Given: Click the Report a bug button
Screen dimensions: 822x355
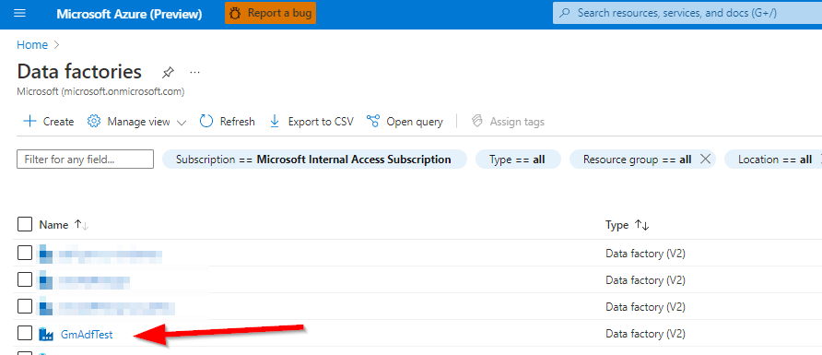Looking at the screenshot, I should 271,14.
